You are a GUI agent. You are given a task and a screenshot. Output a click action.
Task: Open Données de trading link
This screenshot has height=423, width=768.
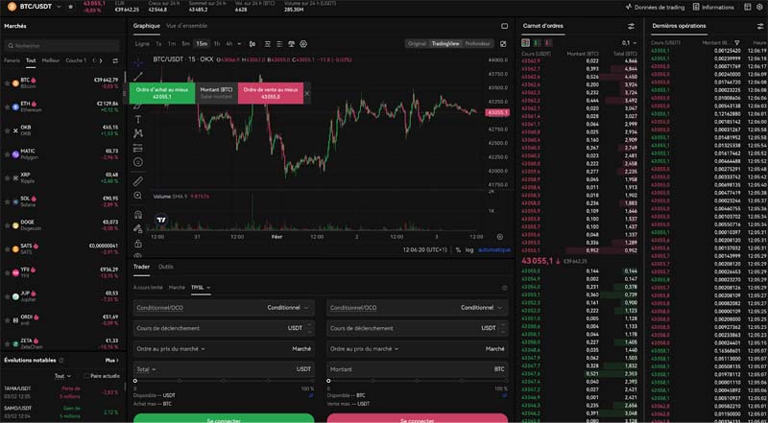tap(655, 7)
